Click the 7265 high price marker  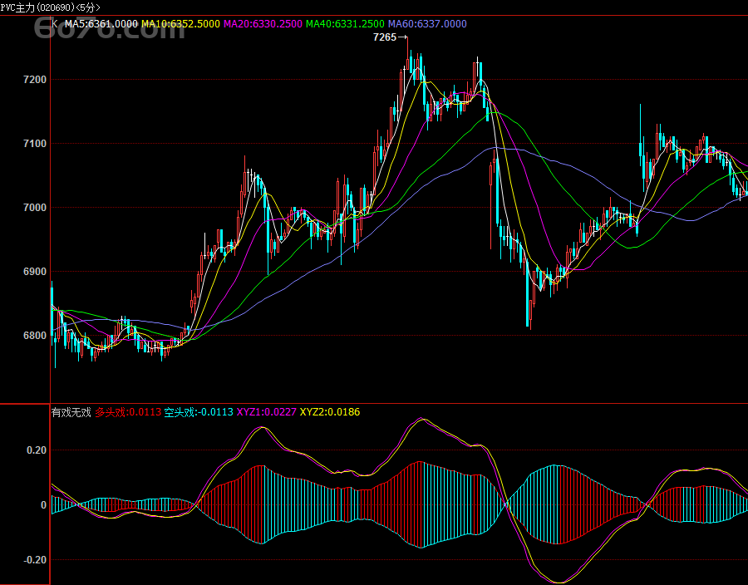click(391, 37)
